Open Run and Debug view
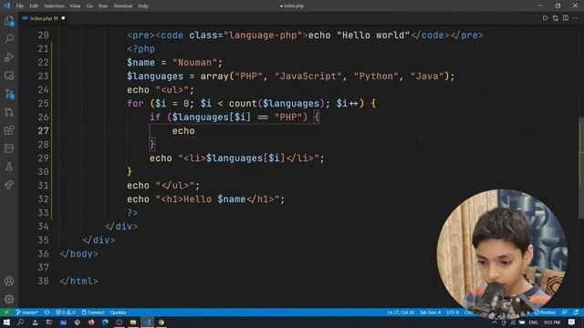 pos(9,56)
